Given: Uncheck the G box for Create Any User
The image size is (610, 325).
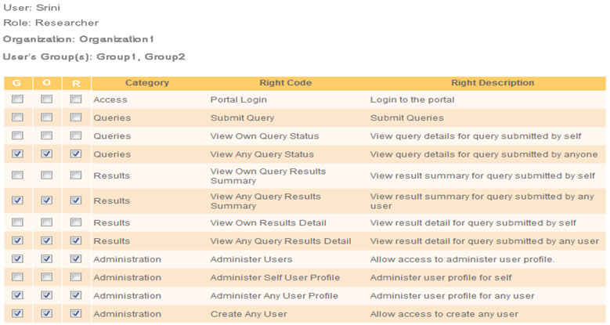Looking at the screenshot, I should 17,313.
